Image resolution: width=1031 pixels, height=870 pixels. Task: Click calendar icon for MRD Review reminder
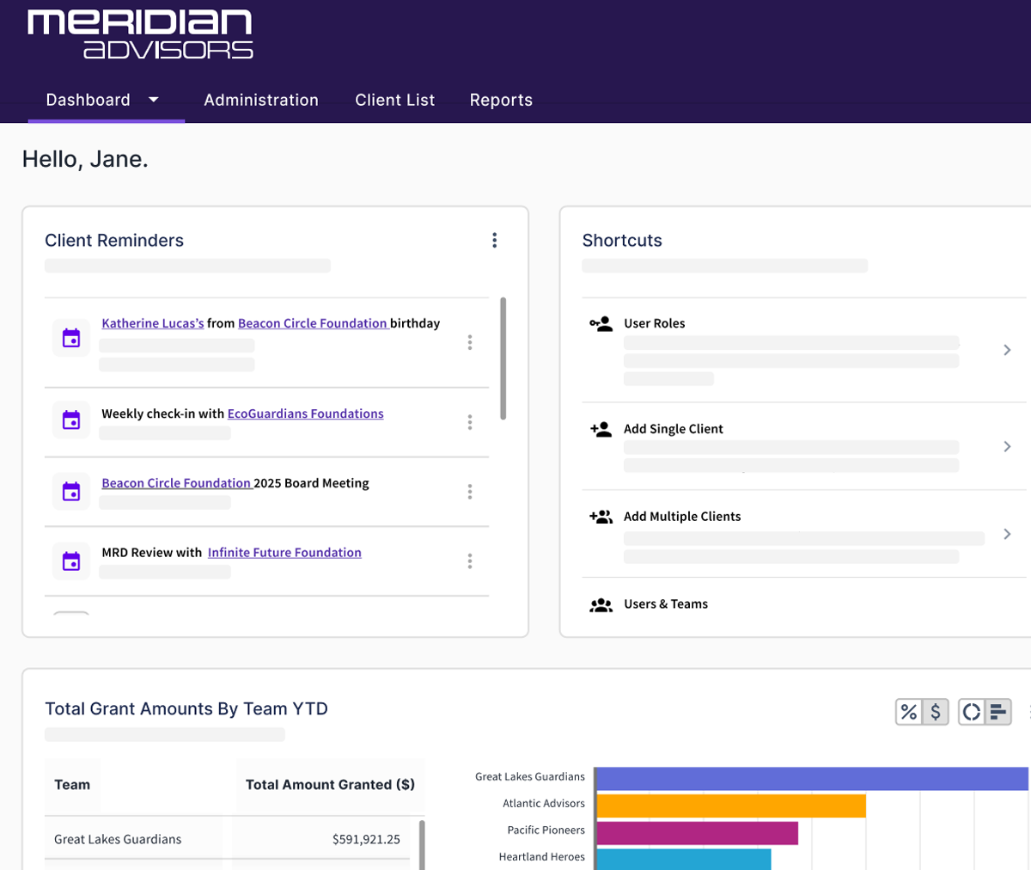click(x=71, y=561)
